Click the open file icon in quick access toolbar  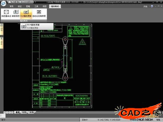click(13, 2)
